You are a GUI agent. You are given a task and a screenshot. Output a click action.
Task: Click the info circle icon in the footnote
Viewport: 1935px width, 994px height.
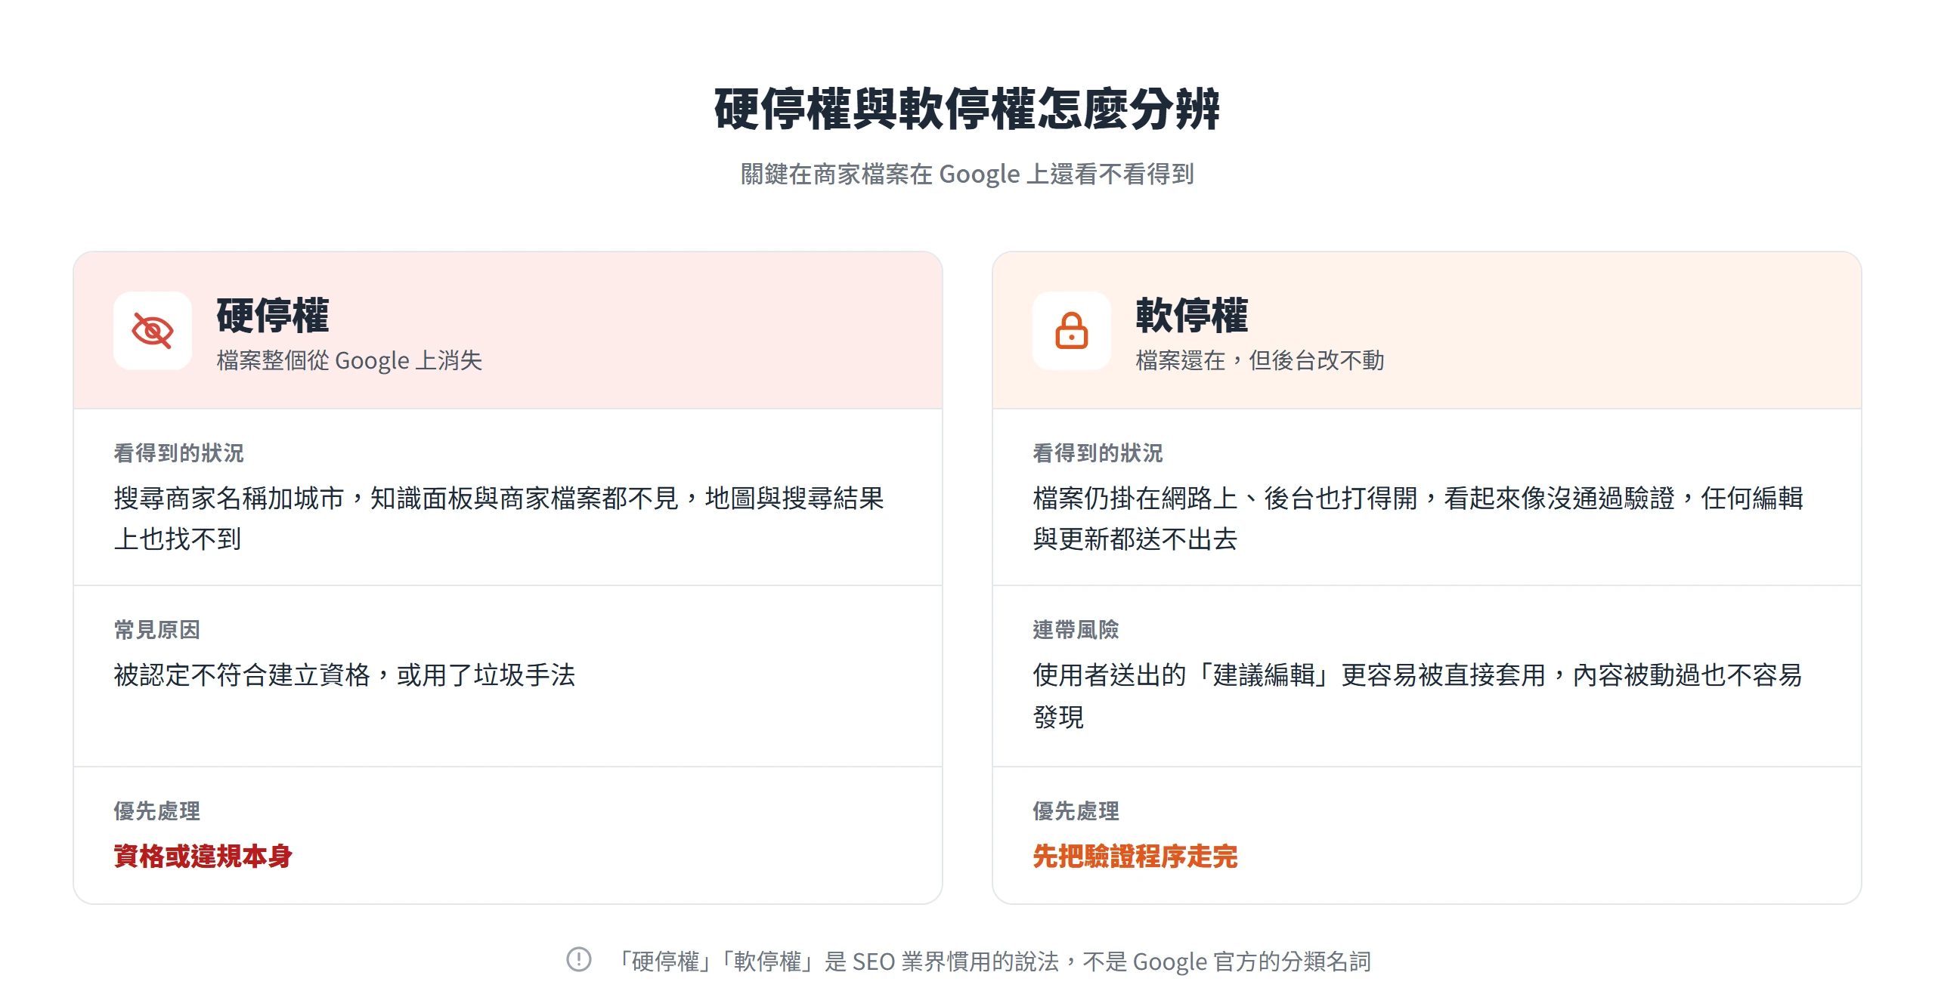[x=579, y=959]
